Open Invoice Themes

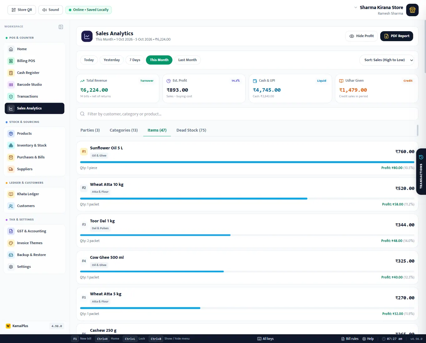point(34,243)
